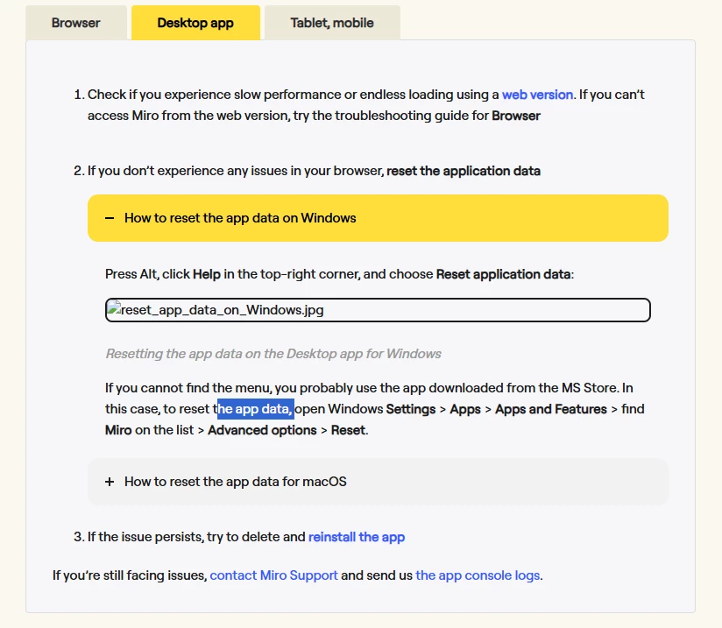
Task: Follow the contact Miro Support link
Action: [x=274, y=575]
